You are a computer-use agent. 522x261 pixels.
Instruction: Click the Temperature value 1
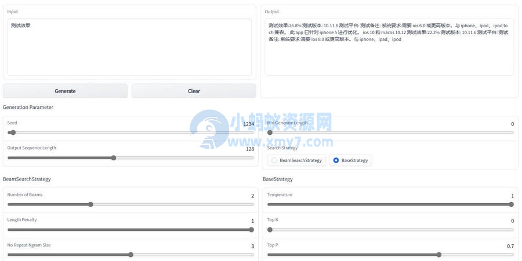point(512,196)
